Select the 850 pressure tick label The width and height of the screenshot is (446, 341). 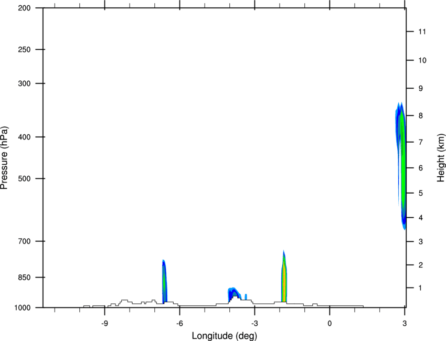24,278
